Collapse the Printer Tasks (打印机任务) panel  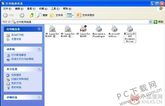(x=39, y=29)
